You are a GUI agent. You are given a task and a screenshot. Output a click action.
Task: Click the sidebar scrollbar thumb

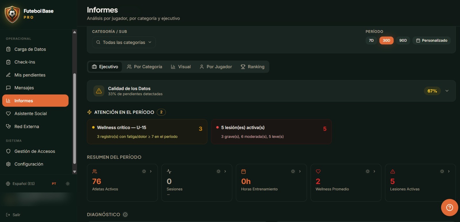[x=74, y=119]
